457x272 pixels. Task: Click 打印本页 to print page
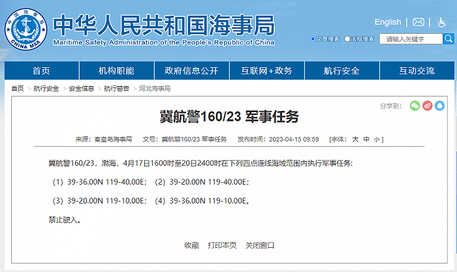click(x=222, y=245)
